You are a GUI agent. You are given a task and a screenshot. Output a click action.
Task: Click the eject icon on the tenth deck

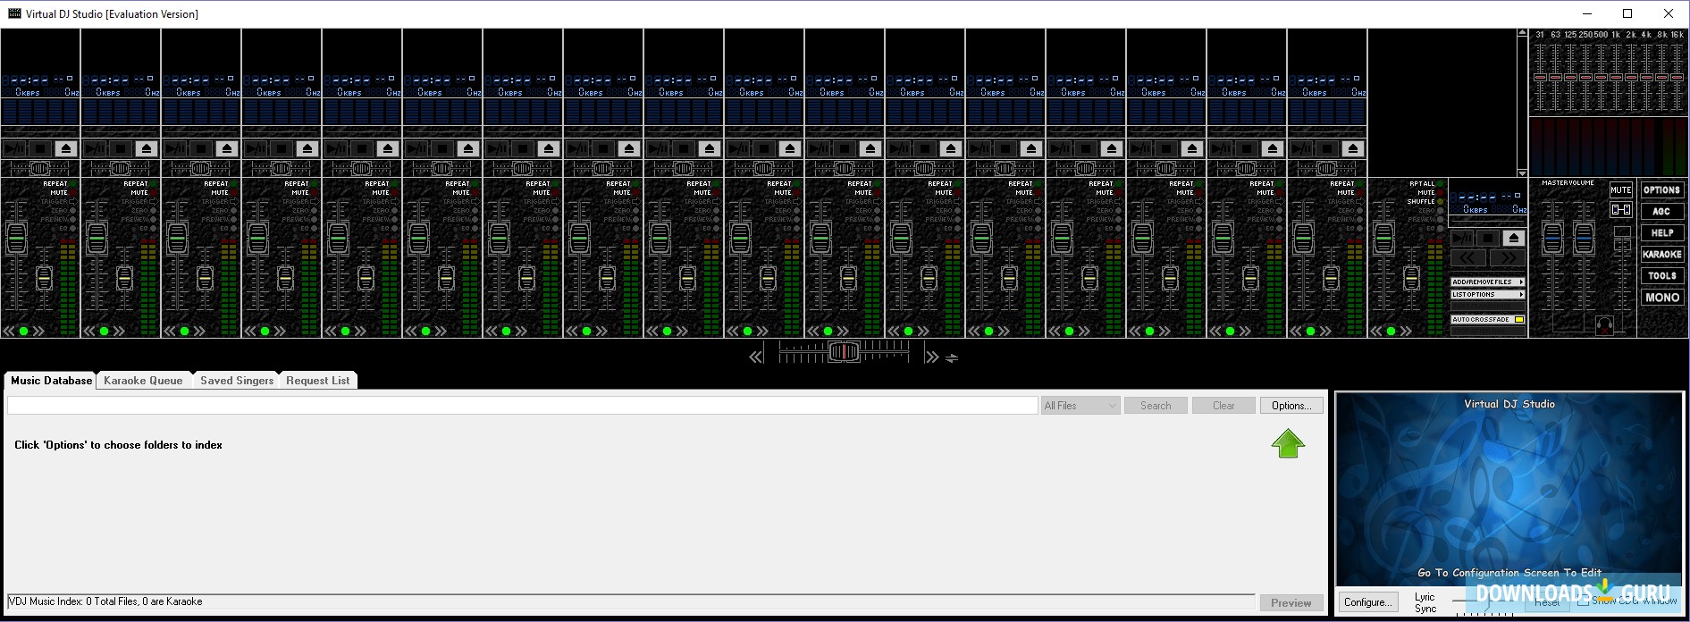[790, 147]
